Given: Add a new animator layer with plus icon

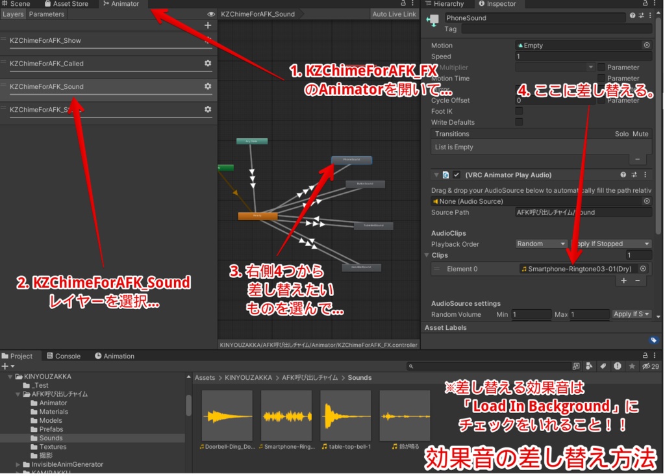Looking at the screenshot, I should (208, 25).
